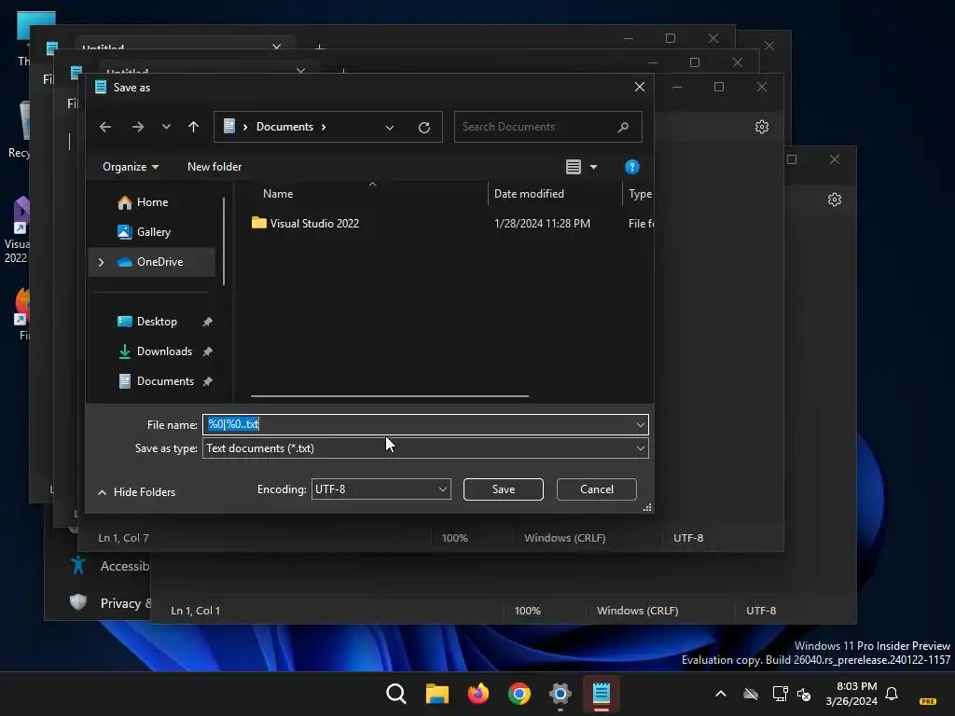The width and height of the screenshot is (955, 716).
Task: Expand the OneDrive tree node
Action: (x=101, y=262)
